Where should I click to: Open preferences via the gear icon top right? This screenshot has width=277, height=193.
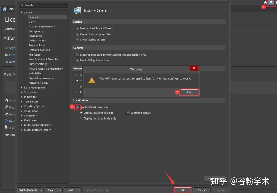click(x=271, y=3)
